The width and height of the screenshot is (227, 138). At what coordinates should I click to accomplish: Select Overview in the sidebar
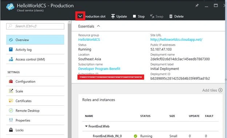tap(35, 40)
